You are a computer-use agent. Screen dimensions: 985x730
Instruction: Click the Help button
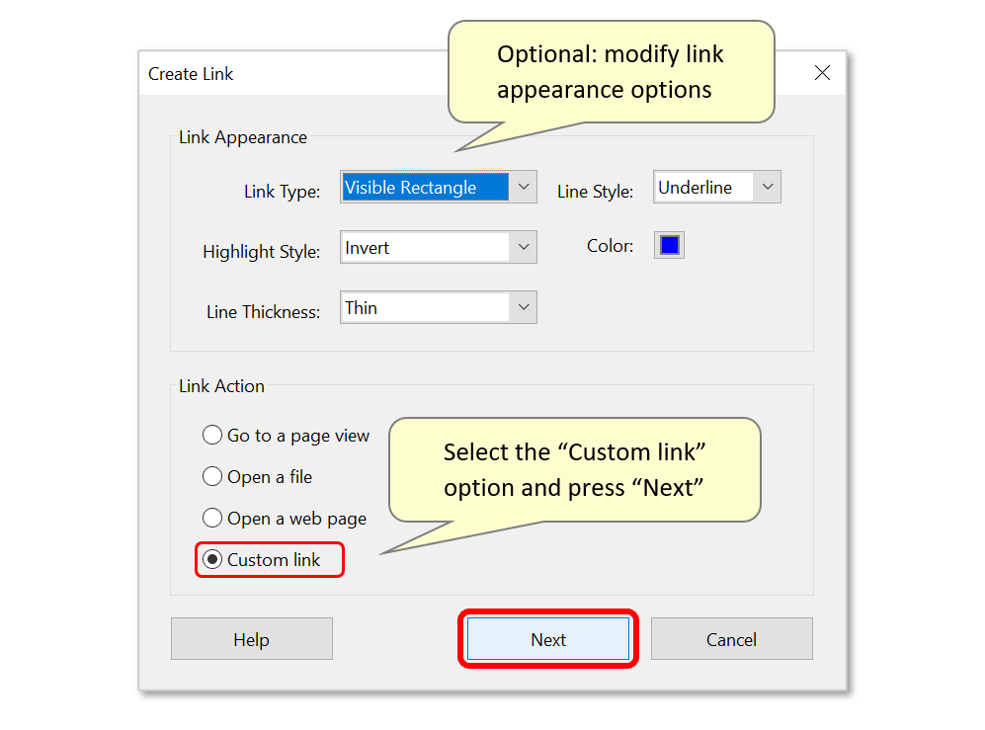coord(251,639)
